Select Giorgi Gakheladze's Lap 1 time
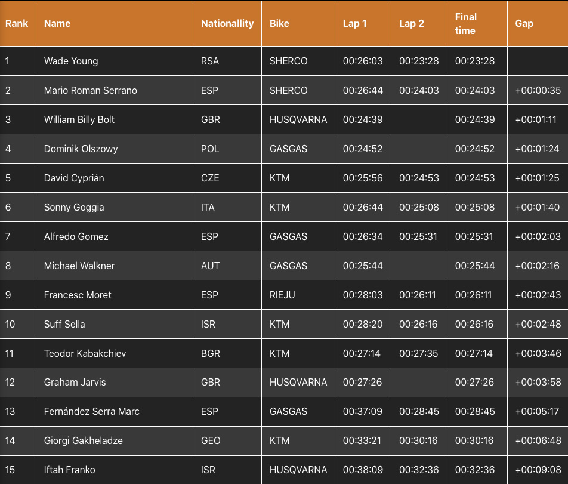Viewport: 568px width, 484px height. tap(363, 440)
